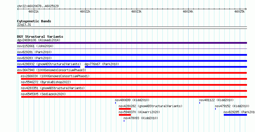Click the 46021k ruler tick label

point(34,11)
